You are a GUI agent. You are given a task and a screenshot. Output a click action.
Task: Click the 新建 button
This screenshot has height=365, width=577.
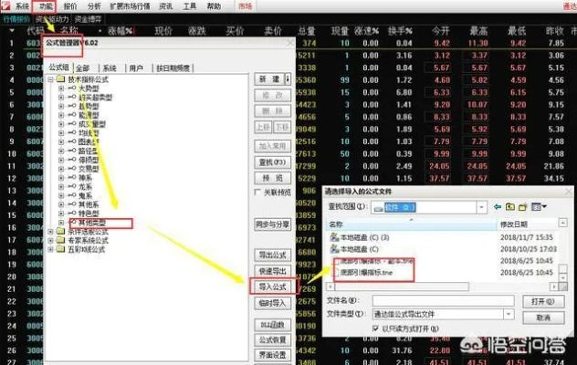(269, 79)
